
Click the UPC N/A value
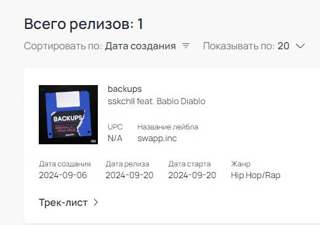pos(115,138)
